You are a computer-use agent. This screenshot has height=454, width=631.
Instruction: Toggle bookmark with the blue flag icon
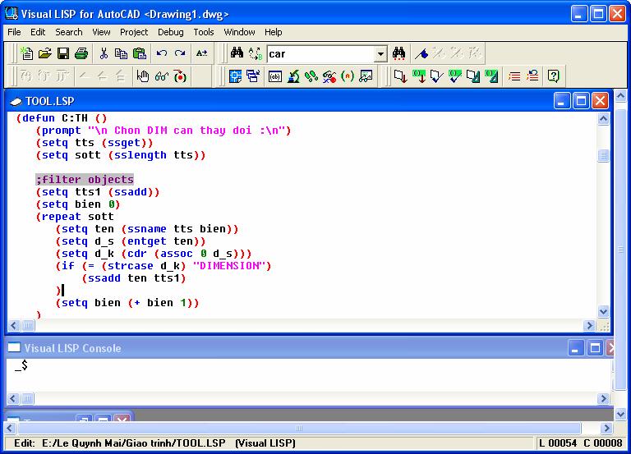coord(421,53)
